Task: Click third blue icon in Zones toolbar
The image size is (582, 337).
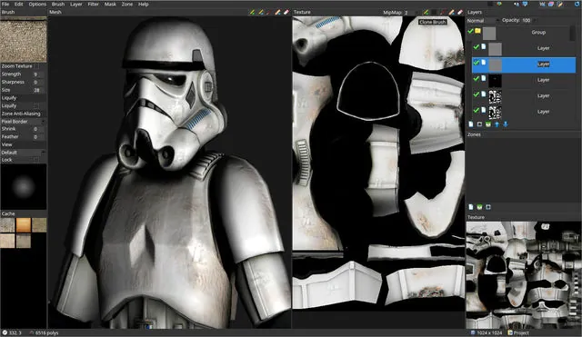Action: point(488,207)
